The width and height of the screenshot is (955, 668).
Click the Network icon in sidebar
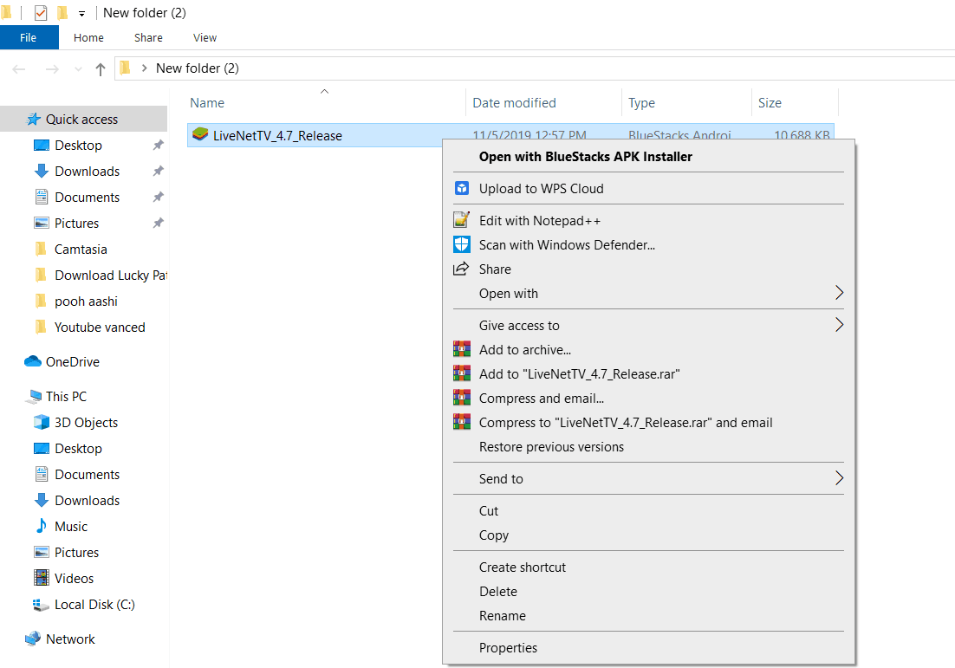coord(33,639)
